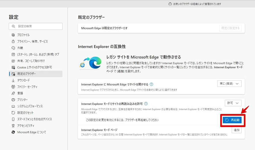Click the Internet Explorer の互換性 heading
255x150 pixels.
(x=102, y=47)
